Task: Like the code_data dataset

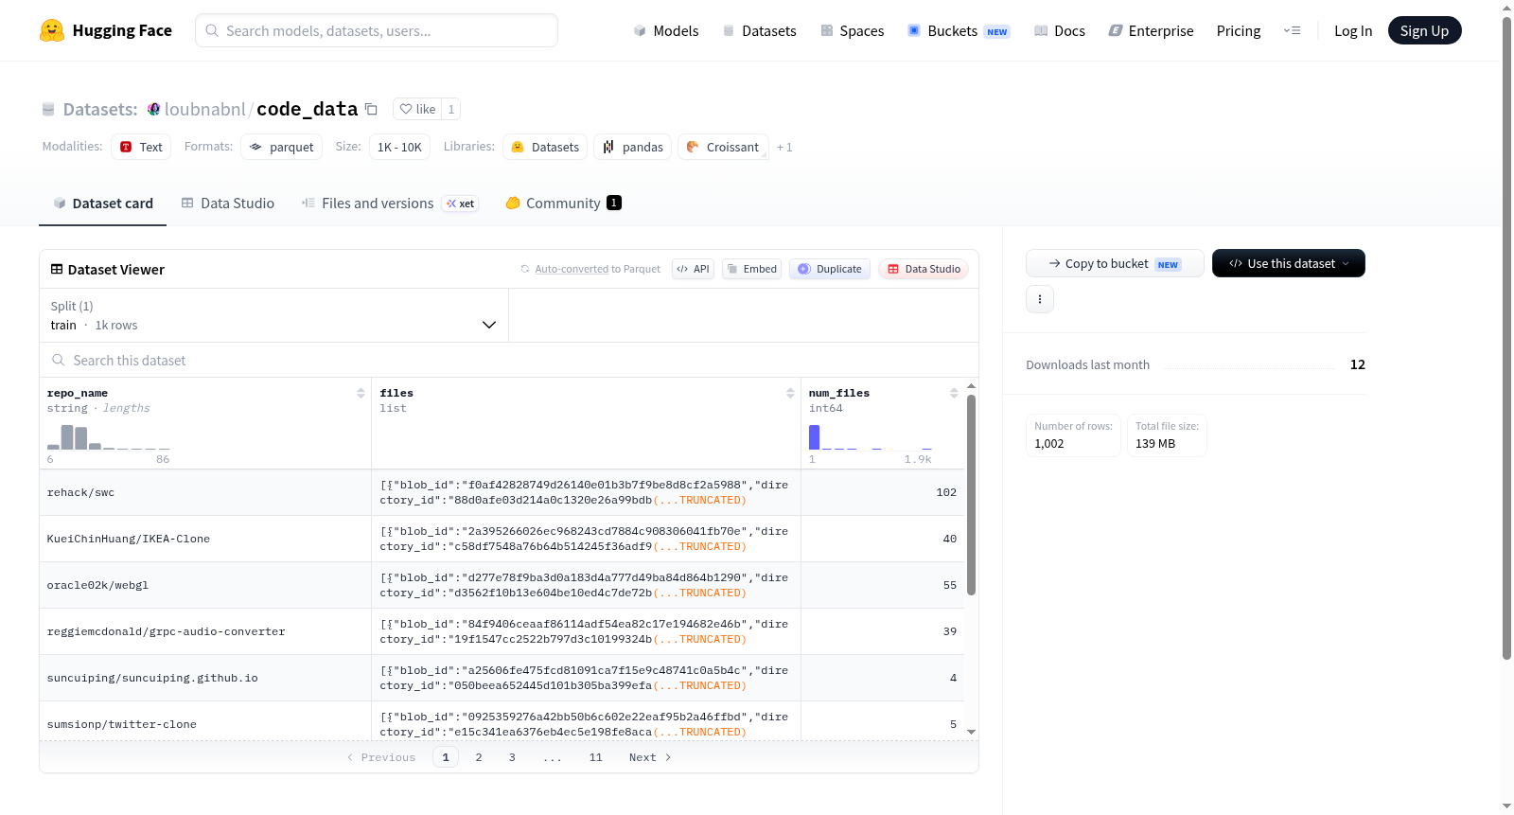Action: (x=417, y=109)
